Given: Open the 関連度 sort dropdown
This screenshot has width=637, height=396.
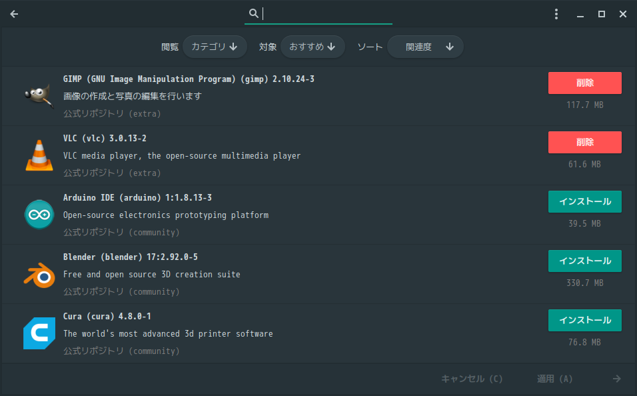Looking at the screenshot, I should (425, 47).
